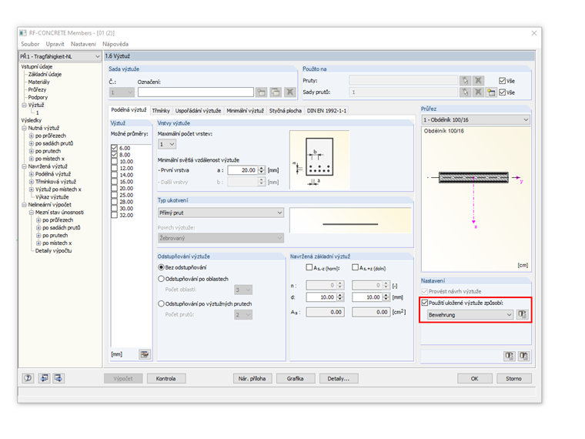Select Odstupňování po výztužných prutech option
Screen dimensions: 585x439
161,304
